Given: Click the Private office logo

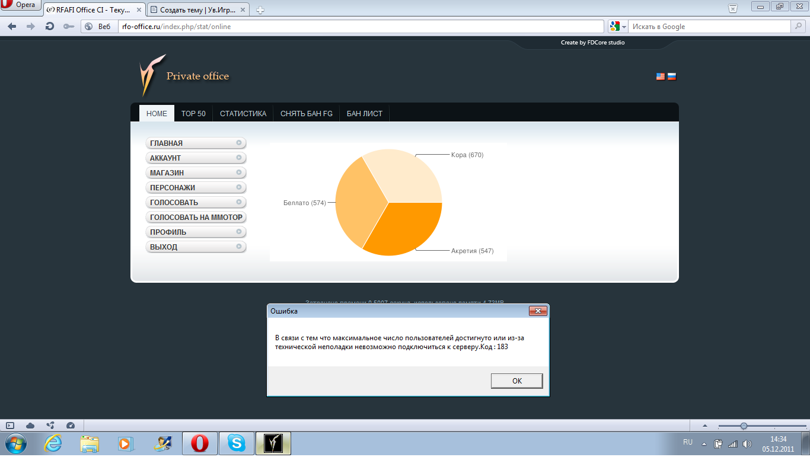Looking at the screenshot, I should pyautogui.click(x=184, y=76).
